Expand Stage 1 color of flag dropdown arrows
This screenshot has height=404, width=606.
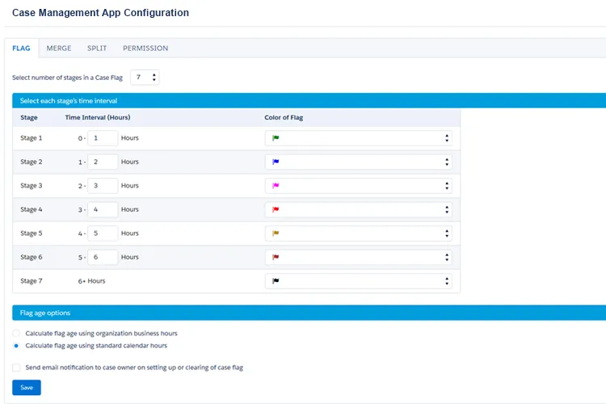[447, 138]
